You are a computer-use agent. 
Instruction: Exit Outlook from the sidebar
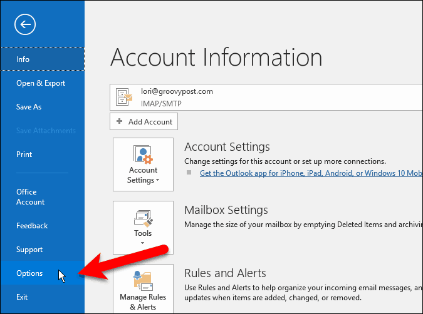43,296
